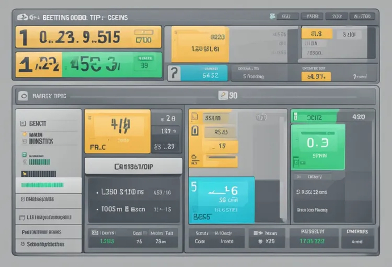The image size is (392, 267).
Task: Click the small icon left of the 90 label
Action: coord(223,96)
